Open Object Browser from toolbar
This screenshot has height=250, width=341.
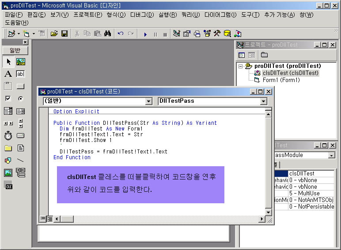207,34
